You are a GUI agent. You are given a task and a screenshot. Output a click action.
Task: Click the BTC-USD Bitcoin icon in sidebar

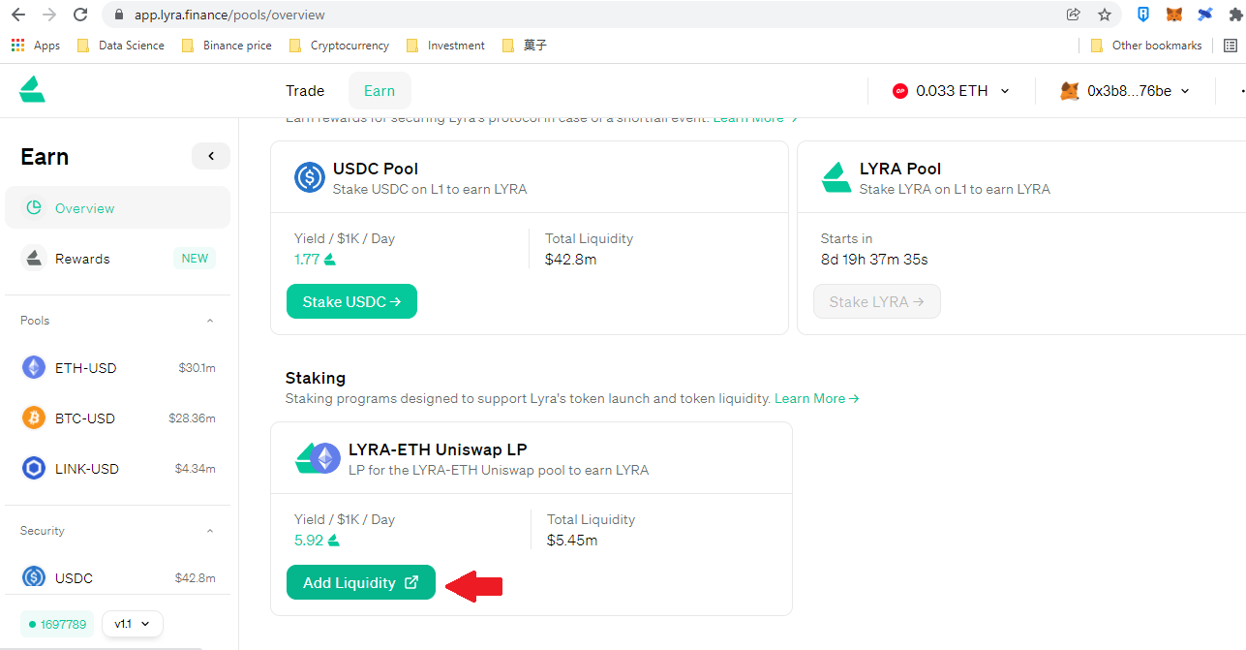[x=34, y=418]
